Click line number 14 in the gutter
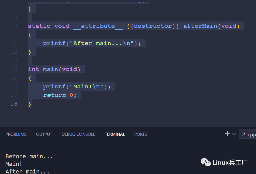Image resolution: width=256 pixels, height=174 pixels. pyautogui.click(x=14, y=69)
